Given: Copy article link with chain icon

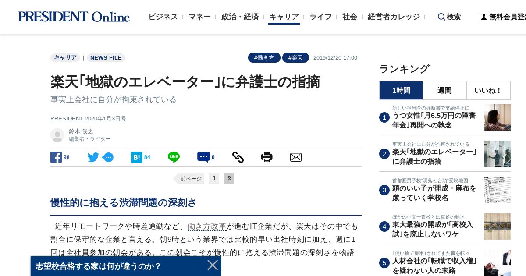Looking at the screenshot, I should pos(238,157).
